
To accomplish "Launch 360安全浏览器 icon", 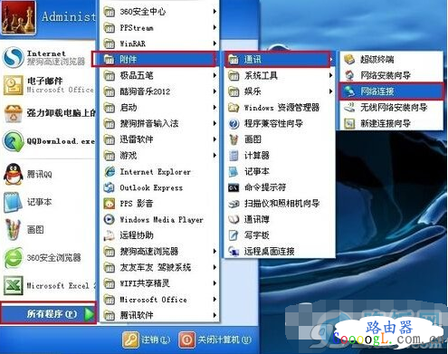I will [14, 257].
